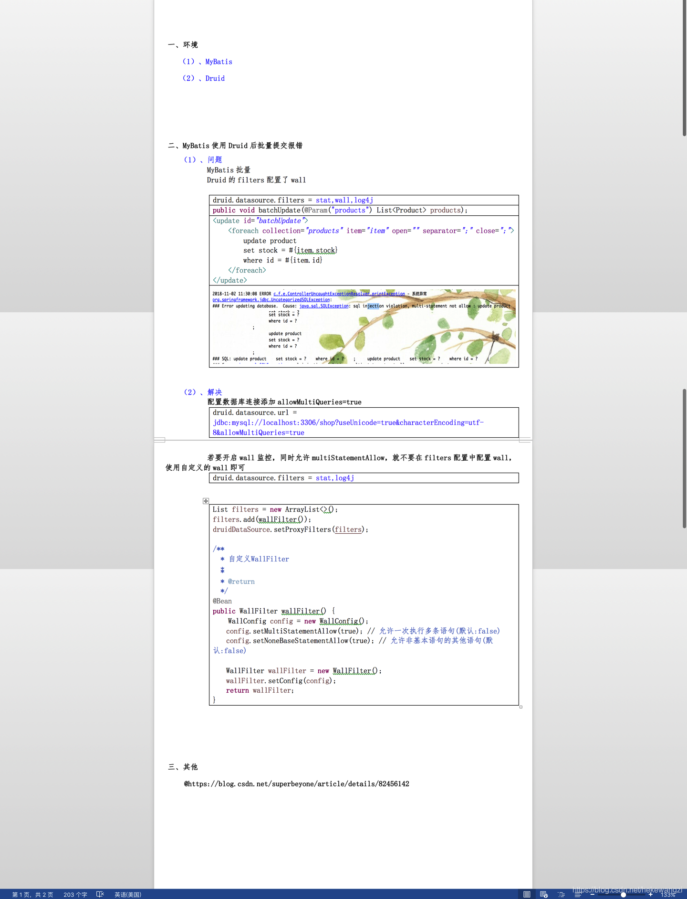Image resolution: width=687 pixels, height=899 pixels.
Task: Click 'stat,log4j' filters value
Action: (335, 478)
